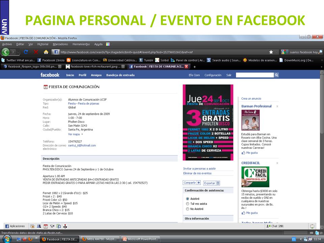Open the santuj_6@hotmail.com email link
This screenshot has width=324, height=243.
pyautogui.click(x=82, y=145)
